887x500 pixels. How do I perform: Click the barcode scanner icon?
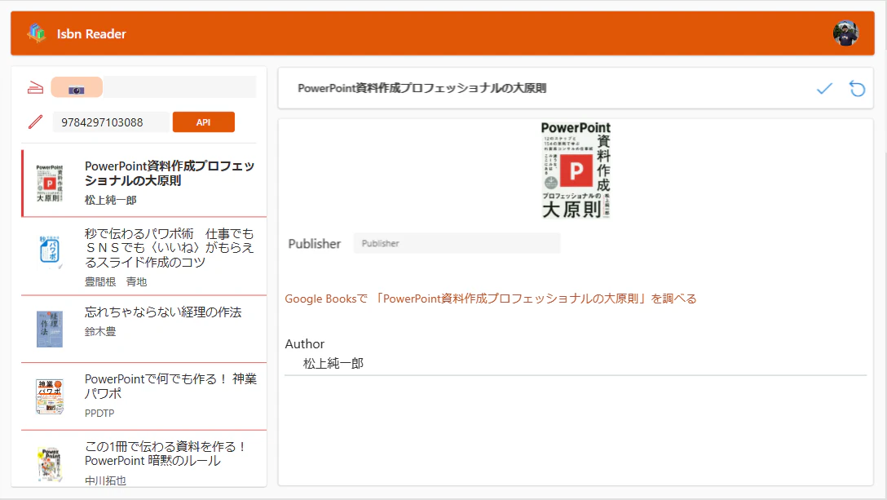[36, 88]
